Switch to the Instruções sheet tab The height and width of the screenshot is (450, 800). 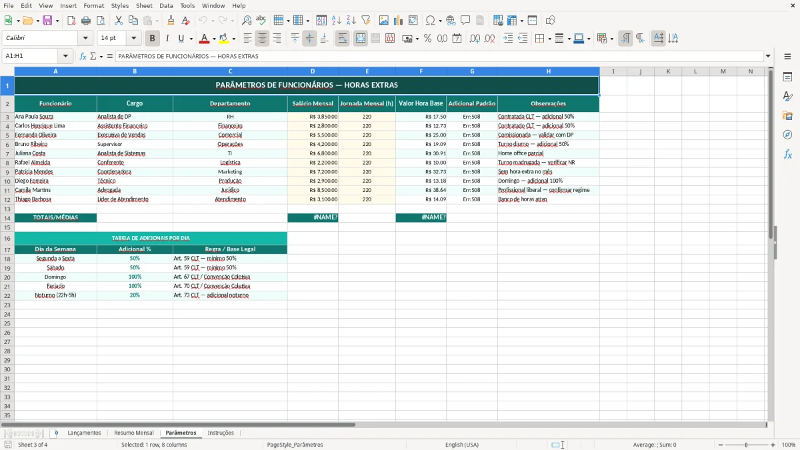[x=221, y=433]
